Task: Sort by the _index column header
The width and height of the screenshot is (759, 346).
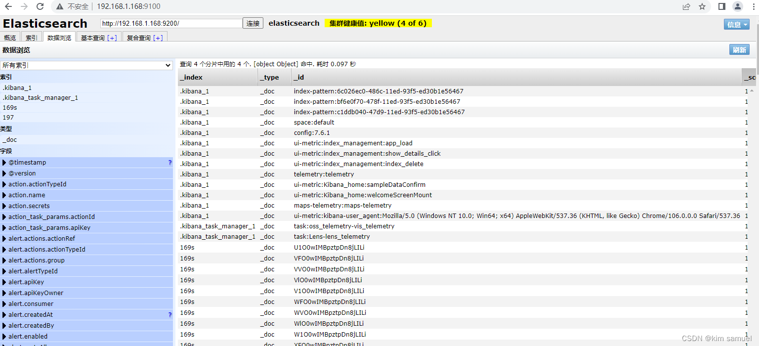Action: [x=217, y=77]
